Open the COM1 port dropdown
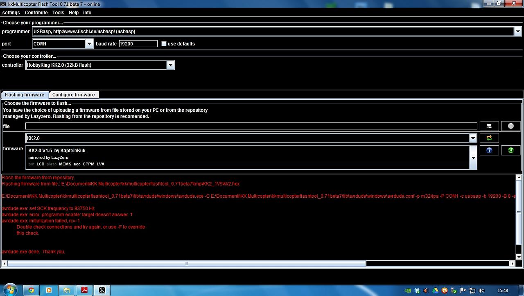 [x=89, y=44]
